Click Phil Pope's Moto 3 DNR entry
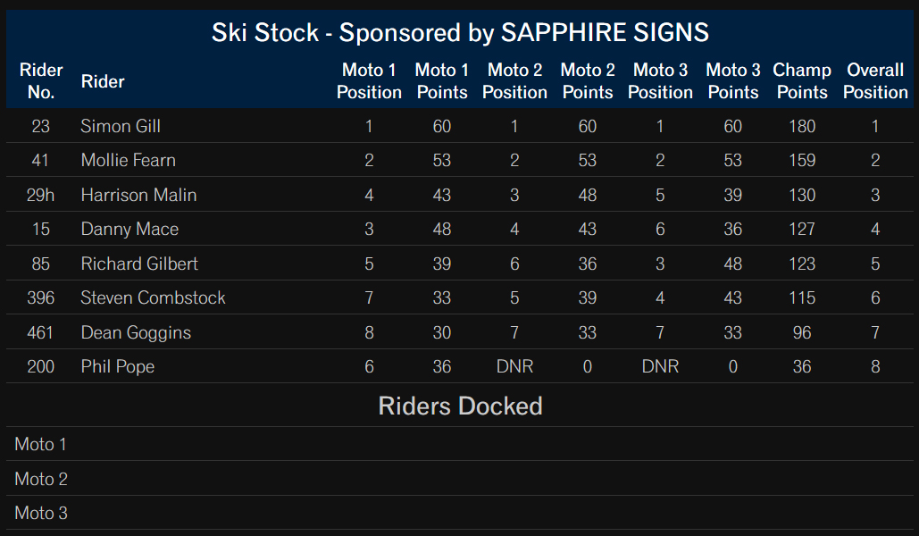Viewport: 919px width, 536px height. coord(660,366)
